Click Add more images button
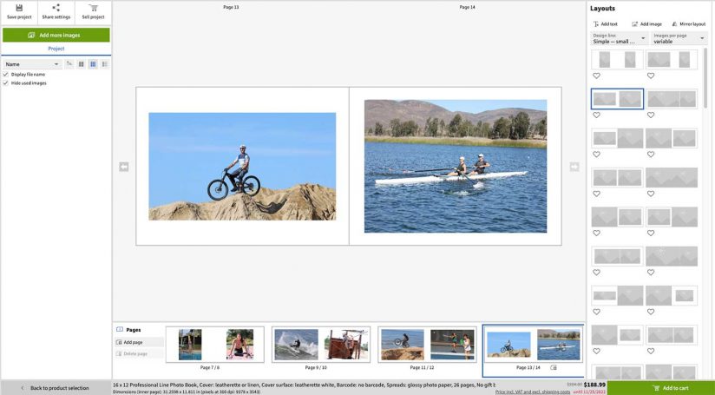This screenshot has width=715, height=395. click(56, 35)
